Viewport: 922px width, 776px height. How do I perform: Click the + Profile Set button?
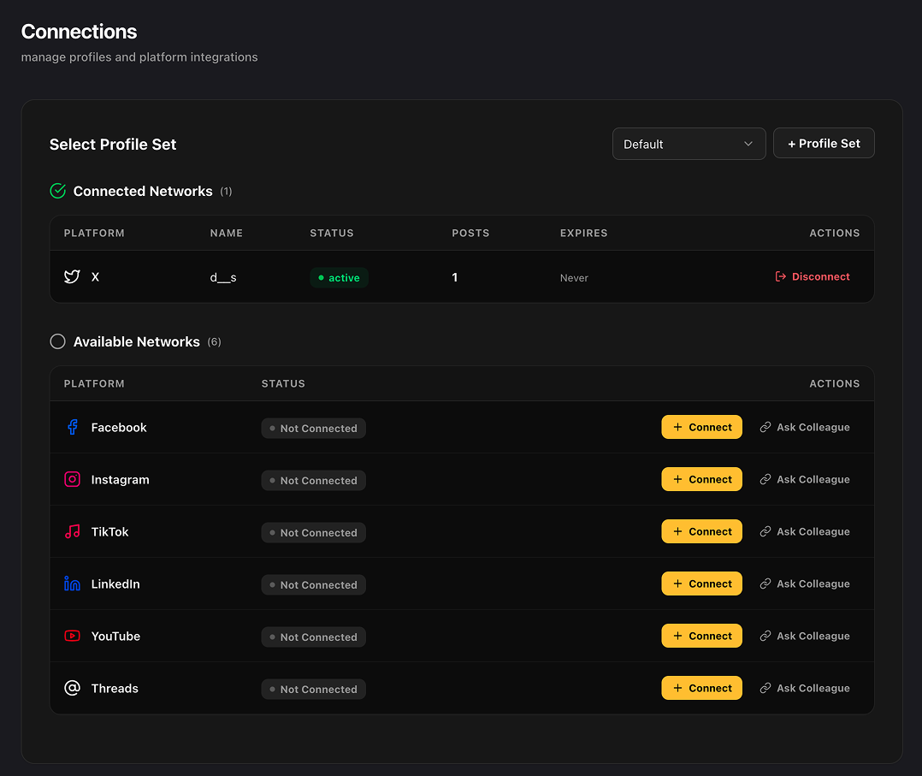(824, 143)
